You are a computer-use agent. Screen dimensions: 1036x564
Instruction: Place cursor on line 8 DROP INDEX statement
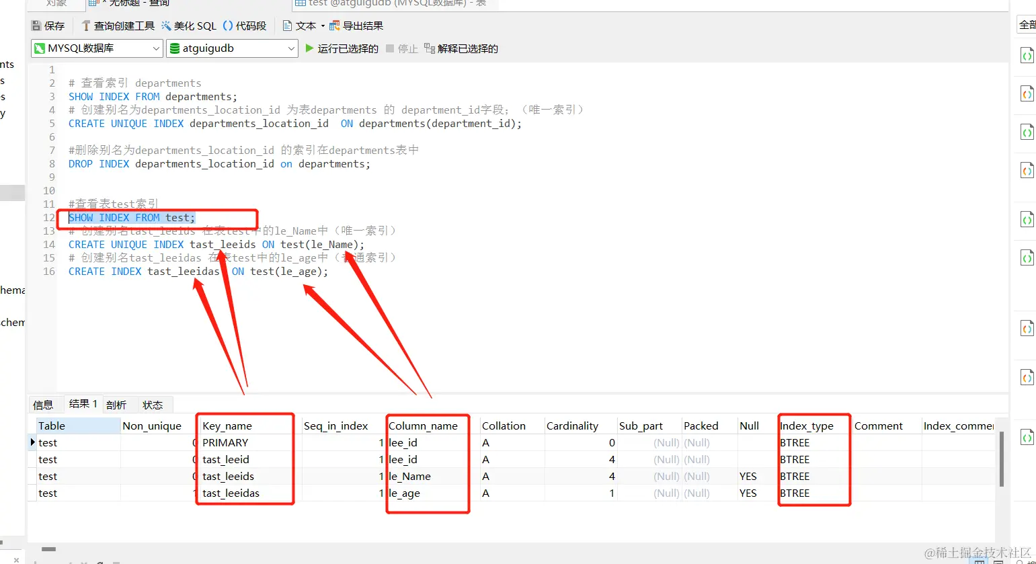(x=219, y=164)
